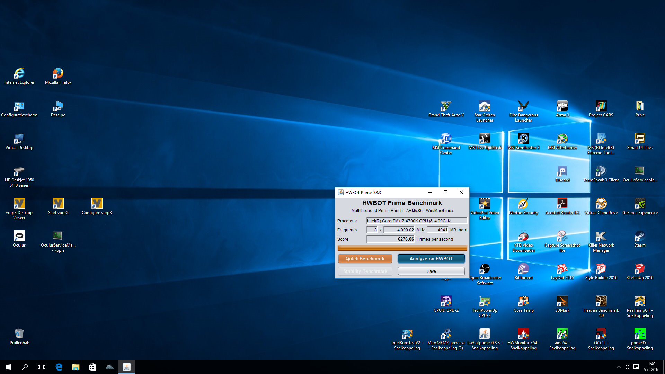This screenshot has width=665, height=374.
Task: Select the aida64 shortcut icon
Action: pyautogui.click(x=562, y=339)
